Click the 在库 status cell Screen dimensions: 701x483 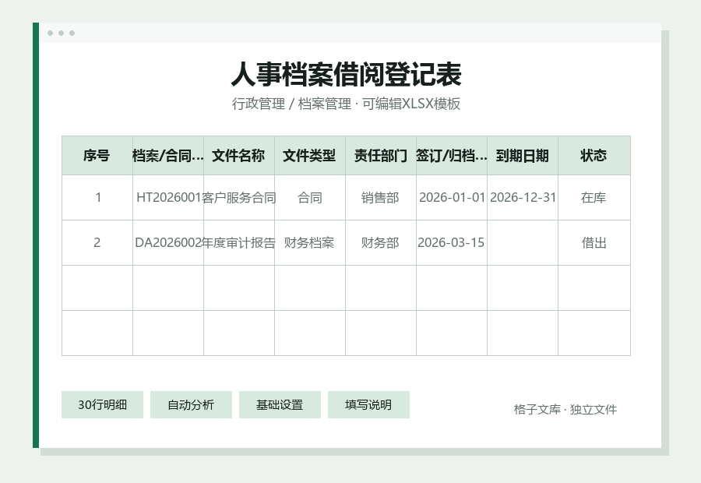(x=594, y=198)
